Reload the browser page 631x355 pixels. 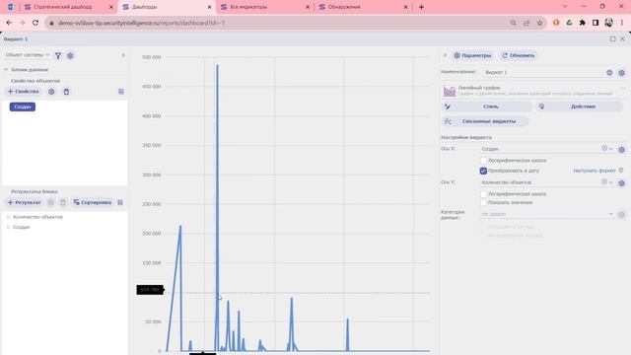coord(35,23)
